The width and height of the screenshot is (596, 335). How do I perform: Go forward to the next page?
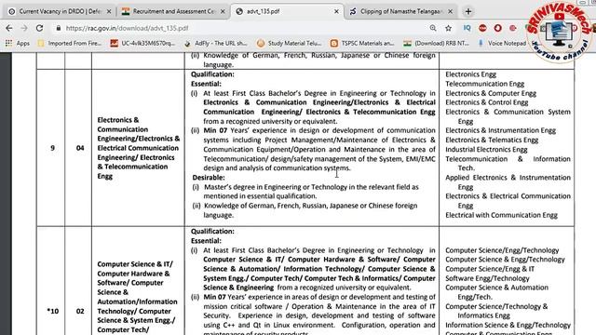pos(24,28)
